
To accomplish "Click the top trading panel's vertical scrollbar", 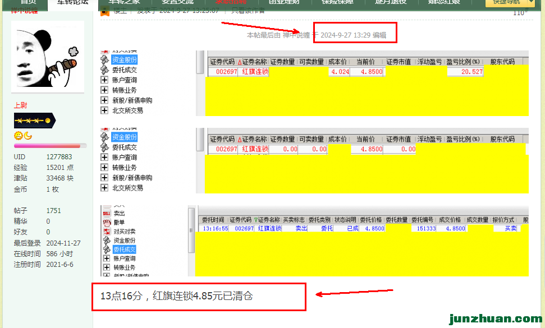I will point(200,62).
